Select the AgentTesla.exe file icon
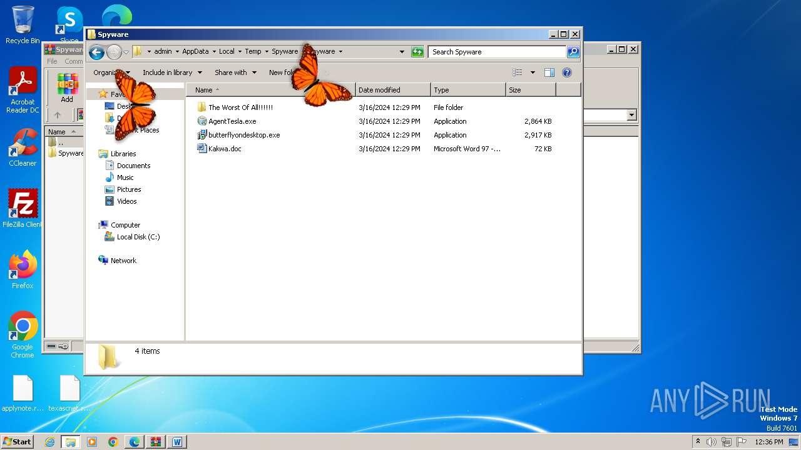The image size is (801, 450). tap(202, 121)
